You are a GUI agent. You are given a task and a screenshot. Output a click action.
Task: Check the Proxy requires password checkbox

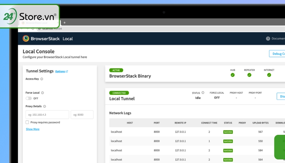[27, 122]
